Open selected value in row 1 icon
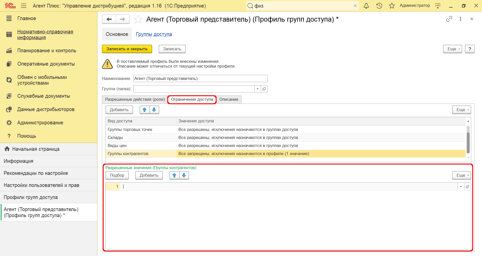 tap(467, 186)
